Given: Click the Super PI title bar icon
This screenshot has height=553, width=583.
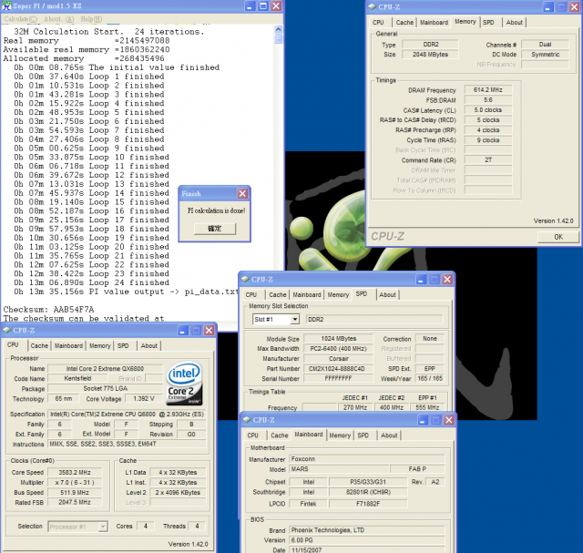Looking at the screenshot, I should 6,5.
